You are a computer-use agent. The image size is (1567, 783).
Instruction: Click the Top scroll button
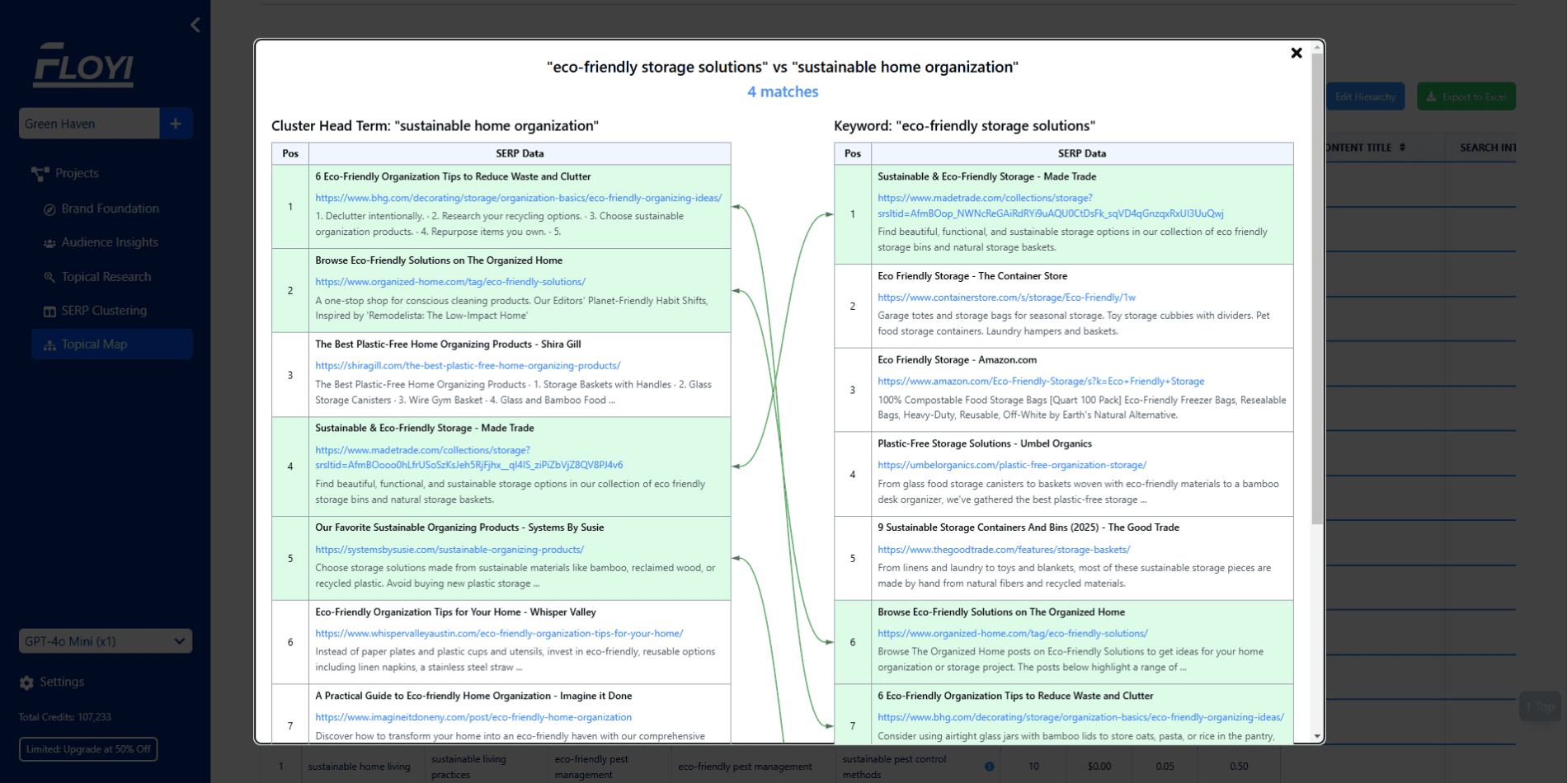(1540, 706)
